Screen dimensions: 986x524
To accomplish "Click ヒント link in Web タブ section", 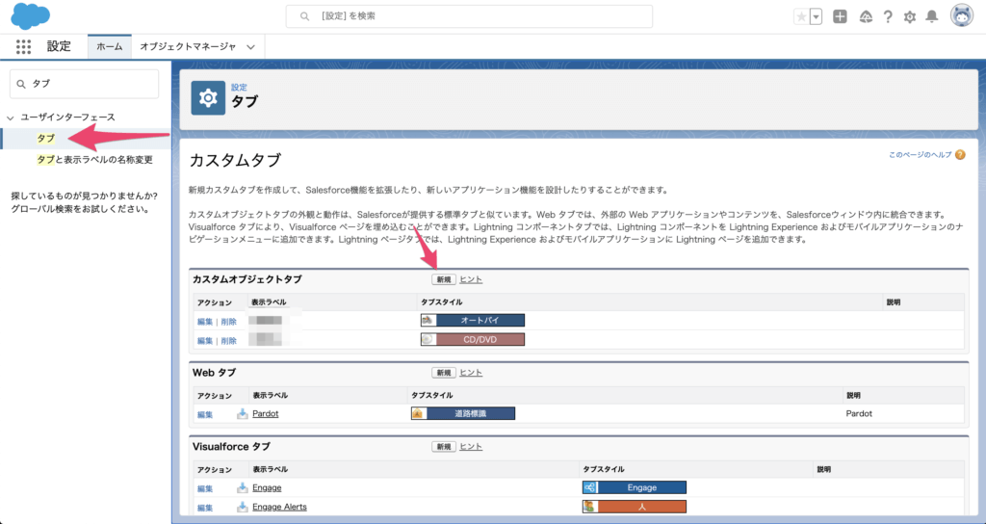I will click(471, 373).
